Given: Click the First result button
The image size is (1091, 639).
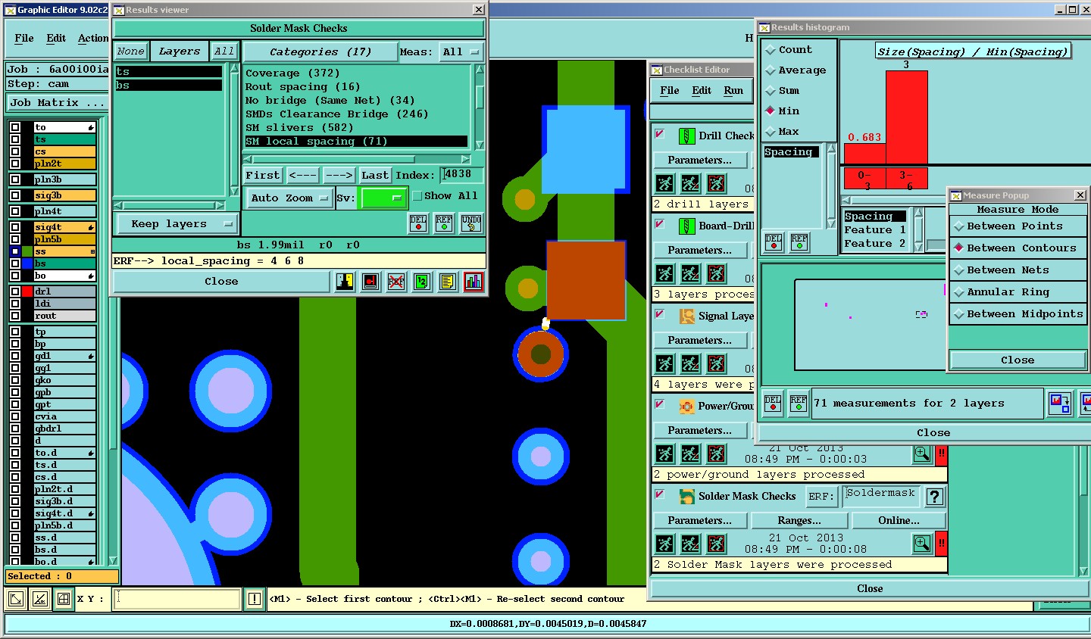Looking at the screenshot, I should pos(262,175).
